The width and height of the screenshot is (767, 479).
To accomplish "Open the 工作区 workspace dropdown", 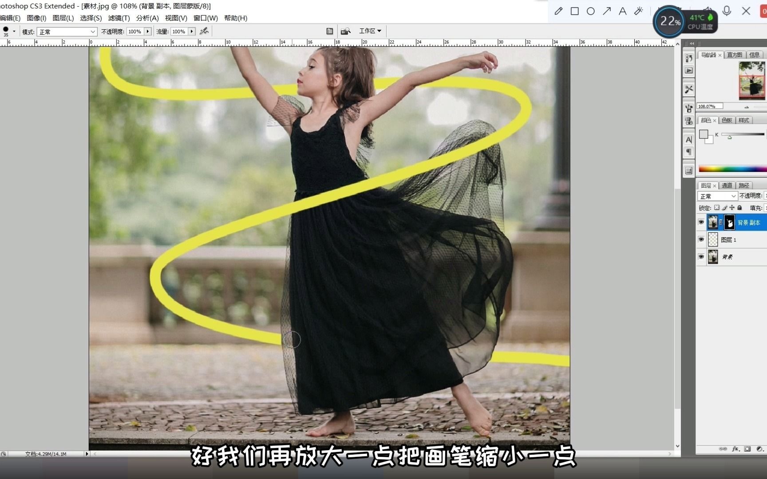I will [x=370, y=31].
